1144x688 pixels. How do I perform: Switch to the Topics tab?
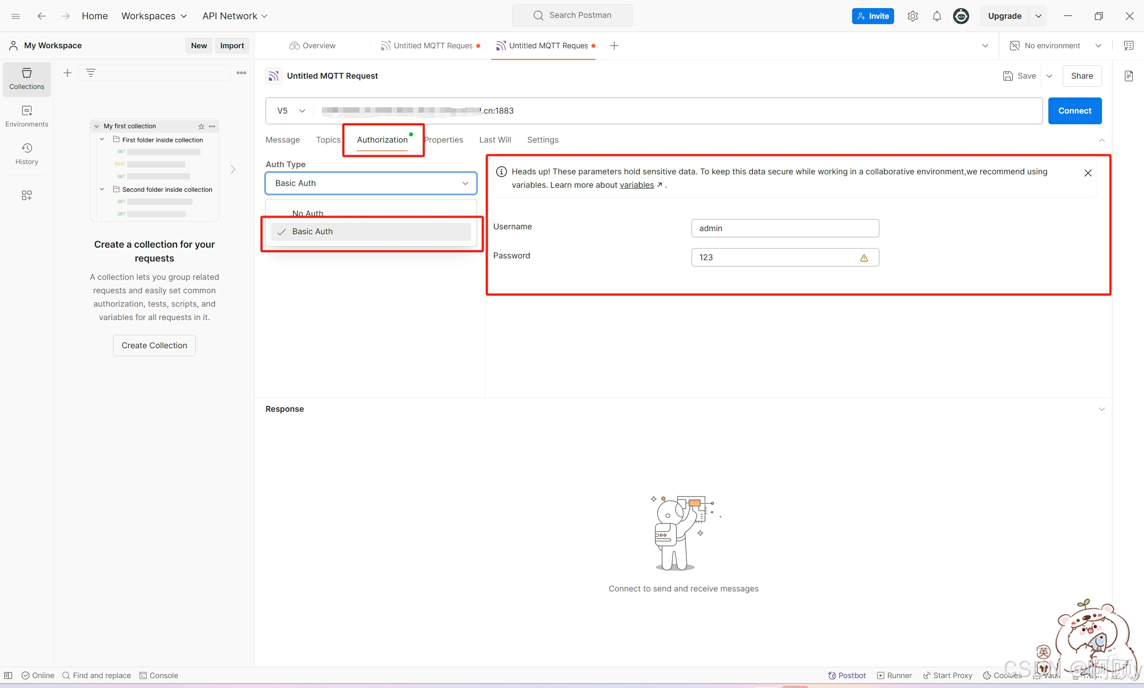[x=328, y=140]
